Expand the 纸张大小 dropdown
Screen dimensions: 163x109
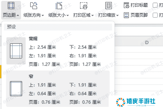[68, 16]
